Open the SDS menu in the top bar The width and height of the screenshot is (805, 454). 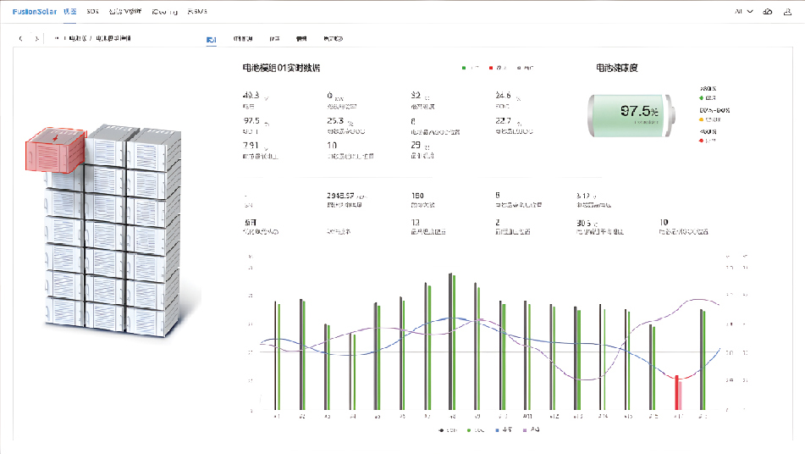pyautogui.click(x=92, y=12)
